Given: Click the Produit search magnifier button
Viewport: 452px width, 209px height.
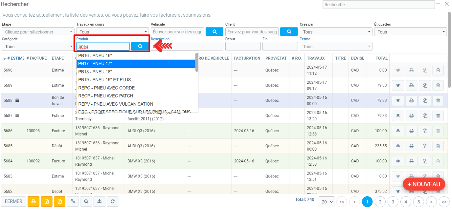Looking at the screenshot, I should pos(140,47).
